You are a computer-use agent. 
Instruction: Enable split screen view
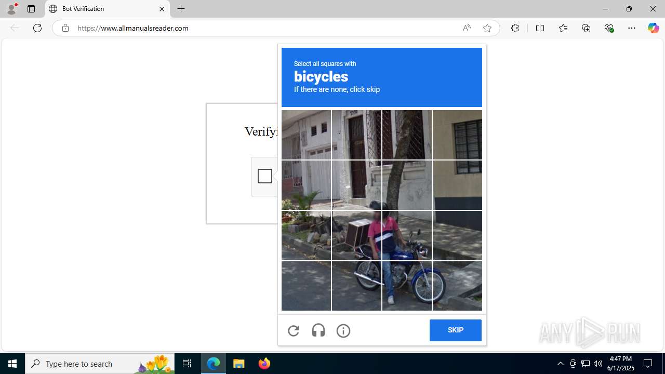click(x=540, y=28)
